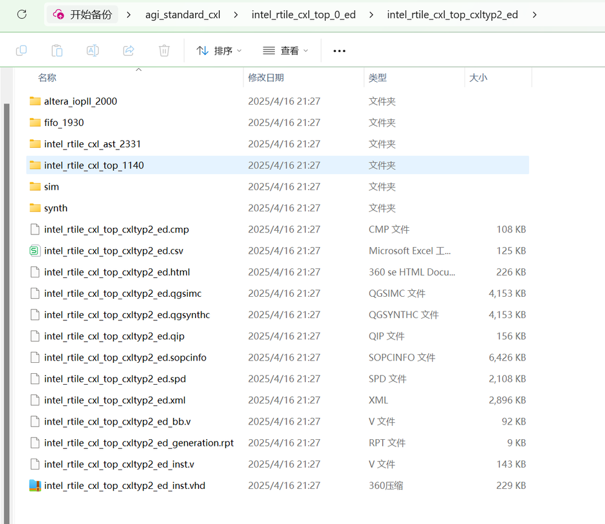This screenshot has height=524, width=605.
Task: Sort by 修改日期 column header
Action: (266, 78)
